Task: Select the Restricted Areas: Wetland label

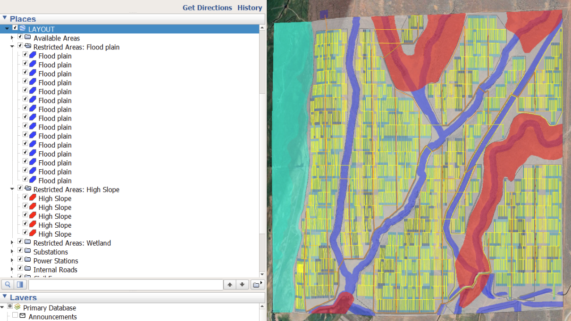Action: coord(72,243)
